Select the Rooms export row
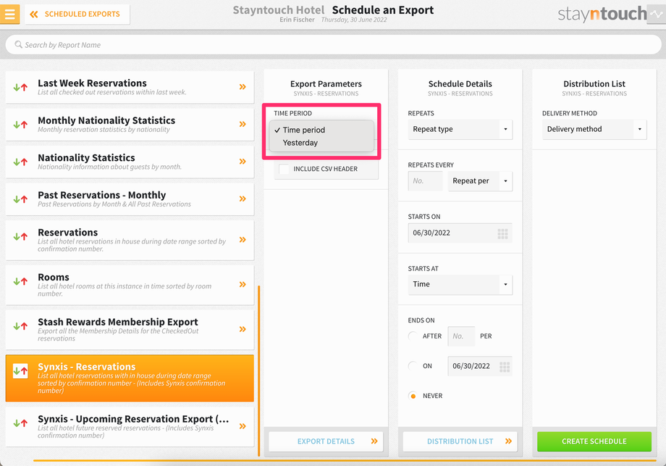This screenshot has width=666, height=466. pos(130,285)
